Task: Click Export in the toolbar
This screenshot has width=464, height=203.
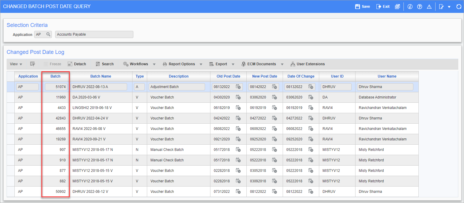Action: [218, 64]
